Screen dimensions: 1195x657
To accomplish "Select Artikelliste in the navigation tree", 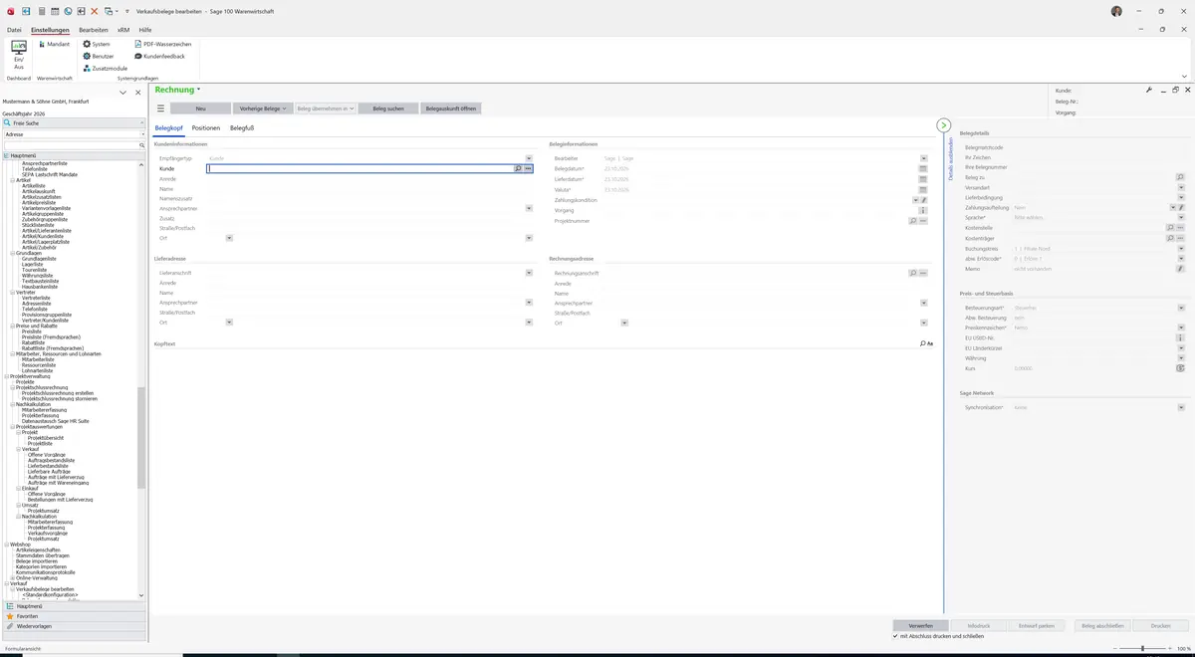I will [34, 186].
